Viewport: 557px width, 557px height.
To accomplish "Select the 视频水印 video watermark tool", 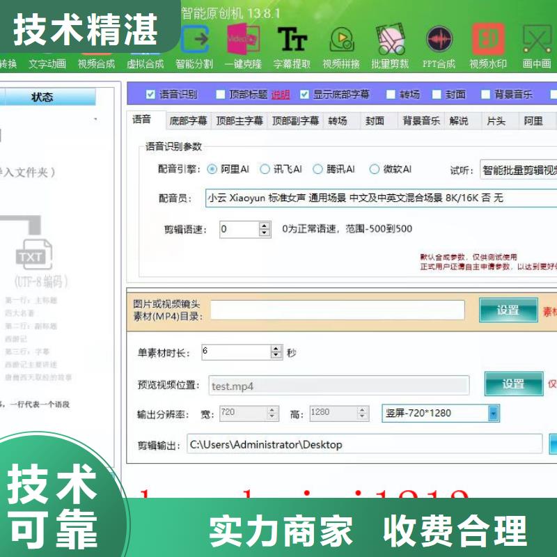I will [x=488, y=46].
